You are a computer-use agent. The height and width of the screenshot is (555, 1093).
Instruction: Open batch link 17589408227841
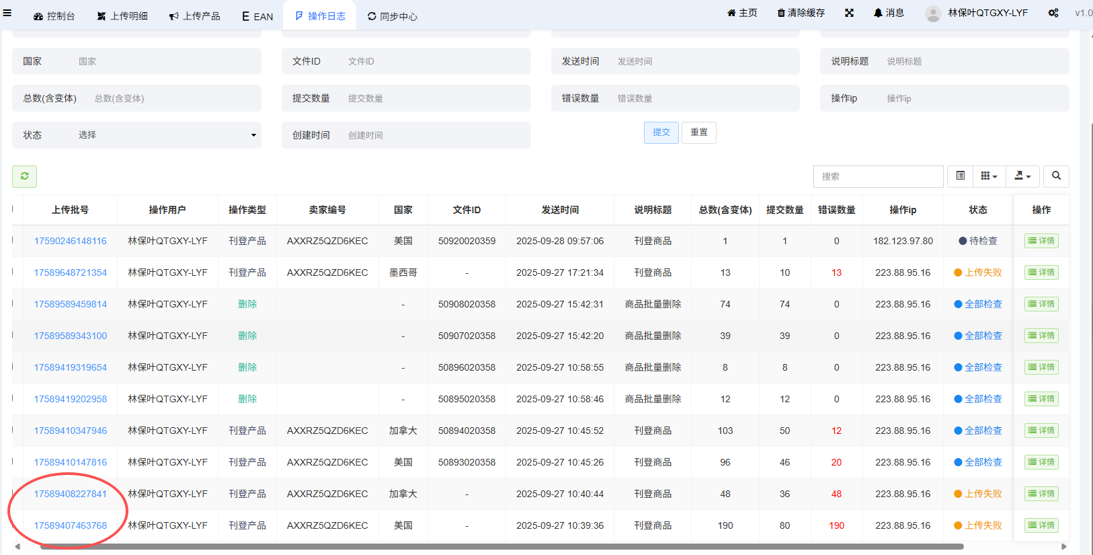tap(71, 494)
